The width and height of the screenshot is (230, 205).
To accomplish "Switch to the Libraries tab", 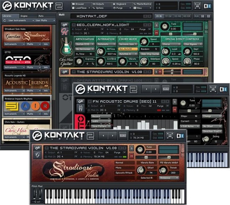I will (10, 16).
